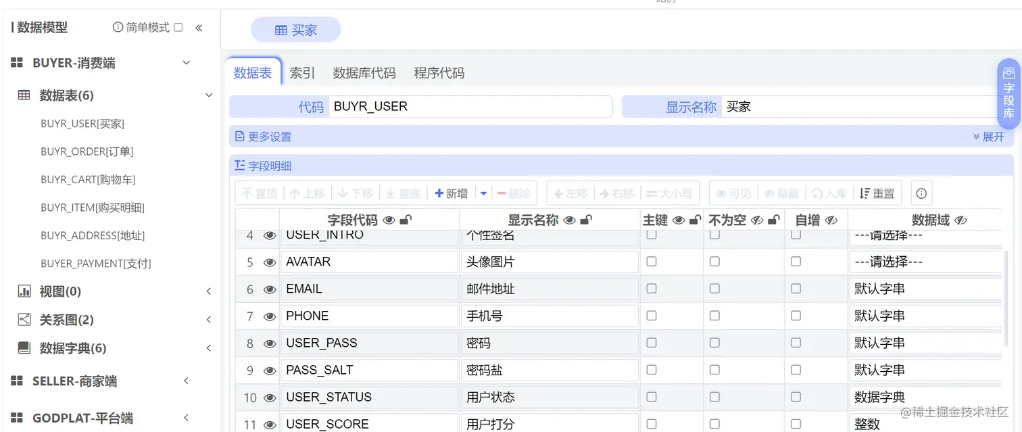Open the 字段库 side panel
The width and height of the screenshot is (1022, 432).
tap(1008, 93)
